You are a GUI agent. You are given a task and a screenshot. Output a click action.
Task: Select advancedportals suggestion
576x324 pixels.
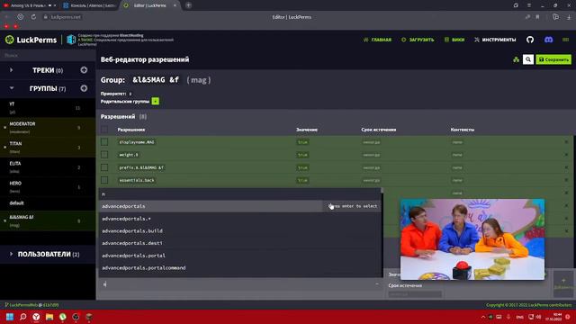point(240,206)
